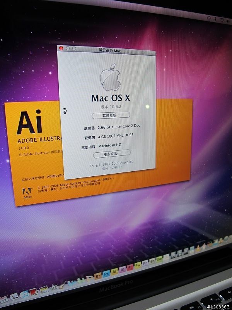Open PowerPoint P icon in the Dock

pyautogui.click(x=90, y=278)
